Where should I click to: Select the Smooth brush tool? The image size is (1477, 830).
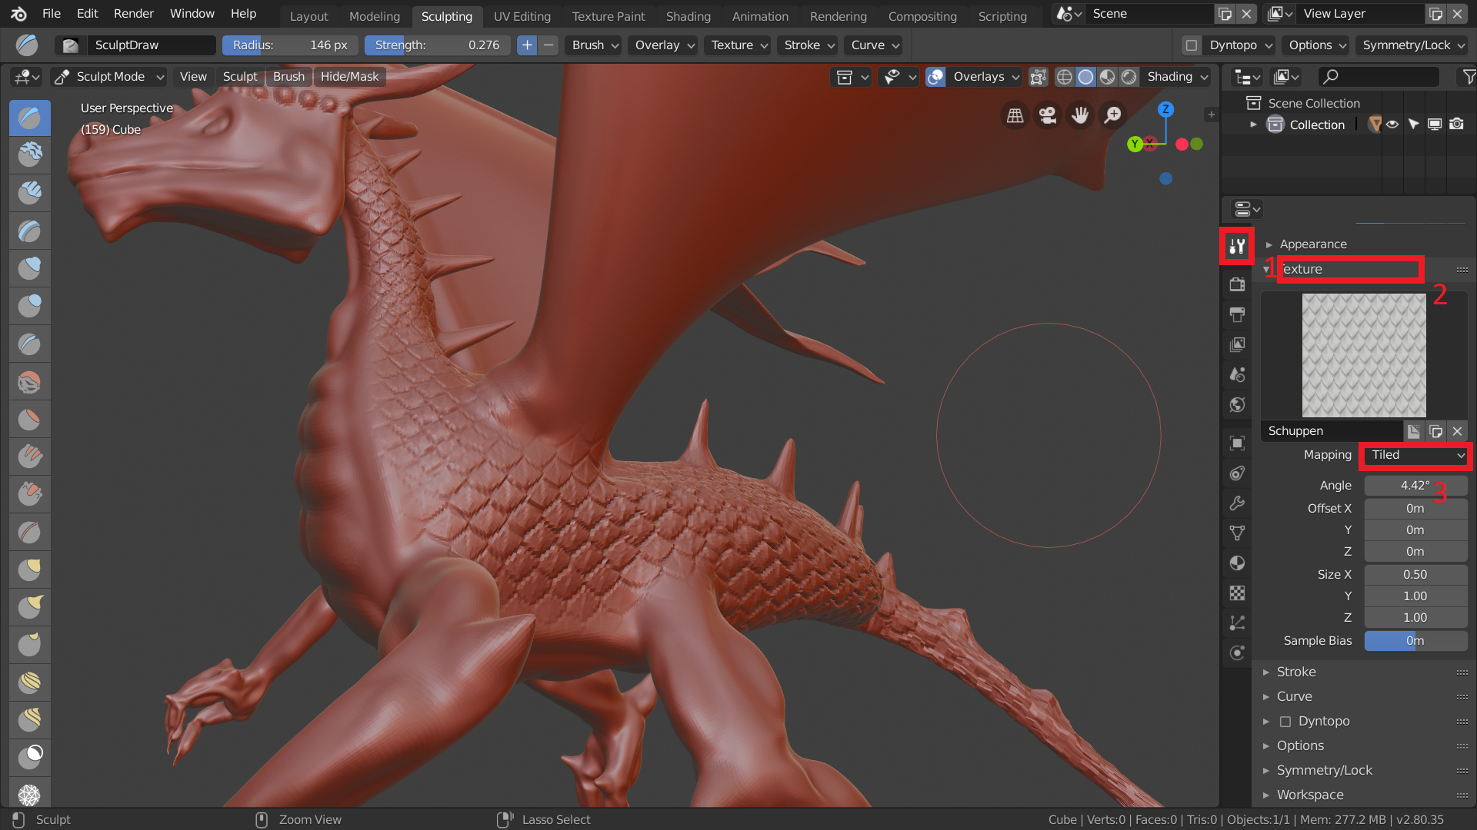click(x=30, y=381)
